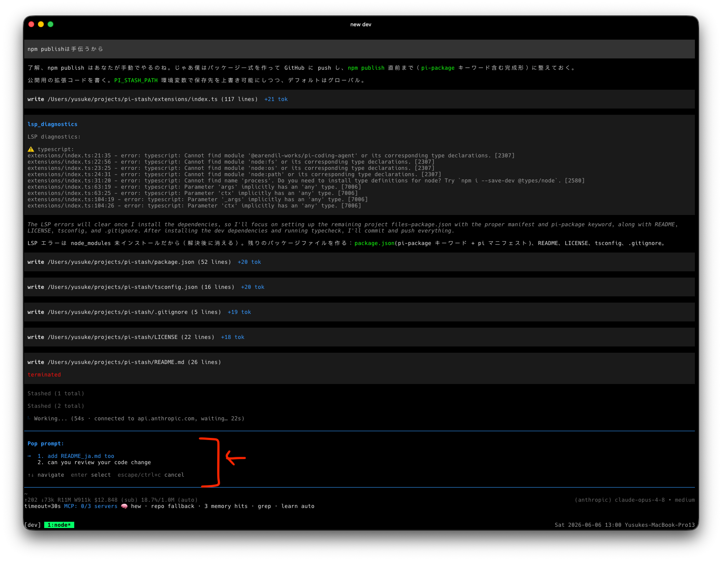Click the '$12.848' cost figure in status bar
The height and width of the screenshot is (561, 722).
(x=106, y=500)
